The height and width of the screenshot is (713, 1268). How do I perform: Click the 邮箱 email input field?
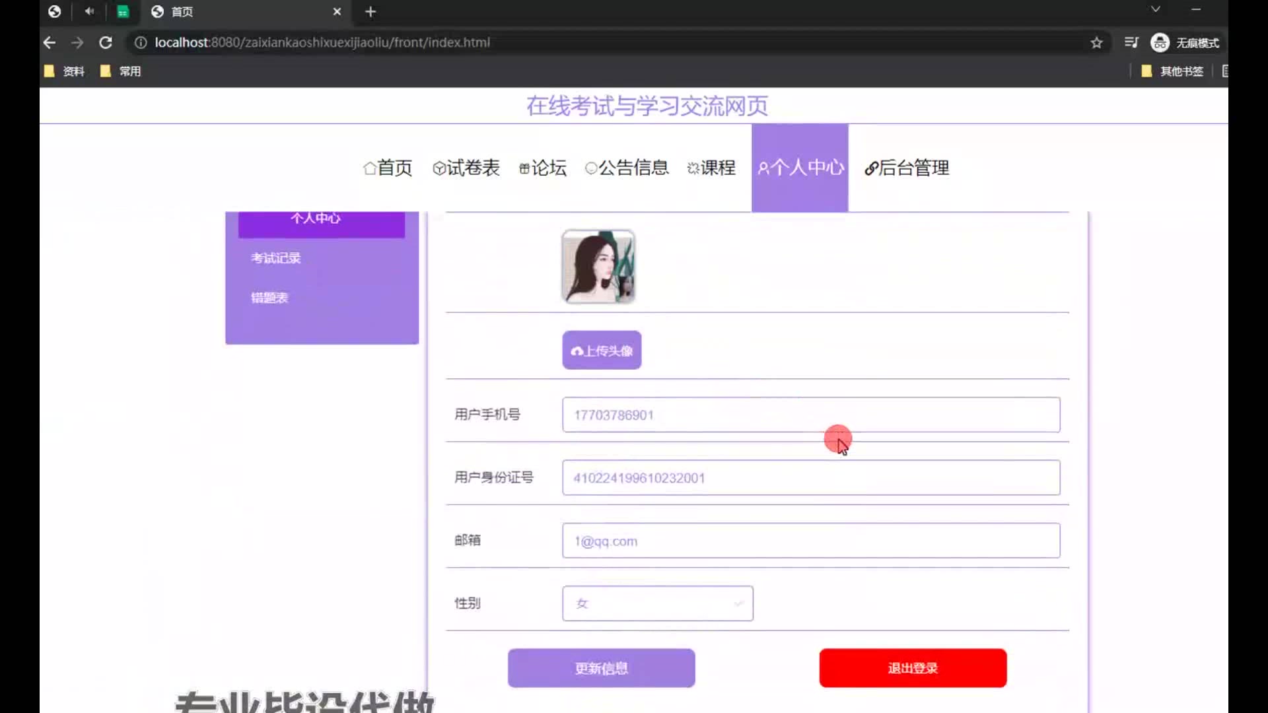pyautogui.click(x=811, y=541)
